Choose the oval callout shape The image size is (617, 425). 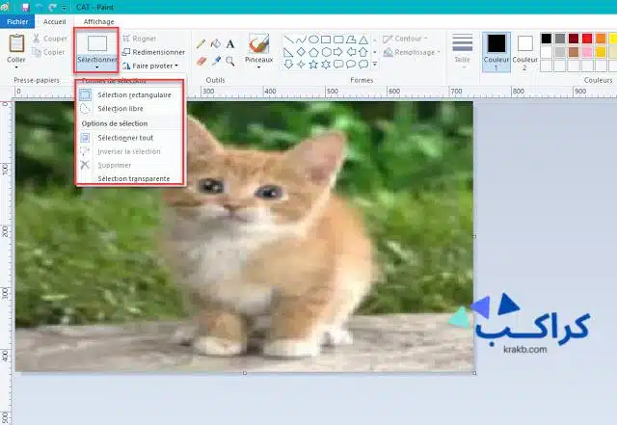tap(351, 65)
